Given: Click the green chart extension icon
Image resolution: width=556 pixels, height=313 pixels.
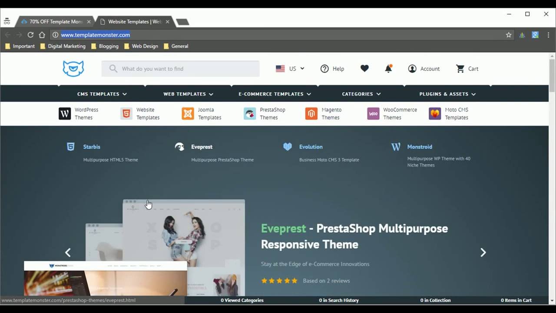Looking at the screenshot, I should click(522, 35).
